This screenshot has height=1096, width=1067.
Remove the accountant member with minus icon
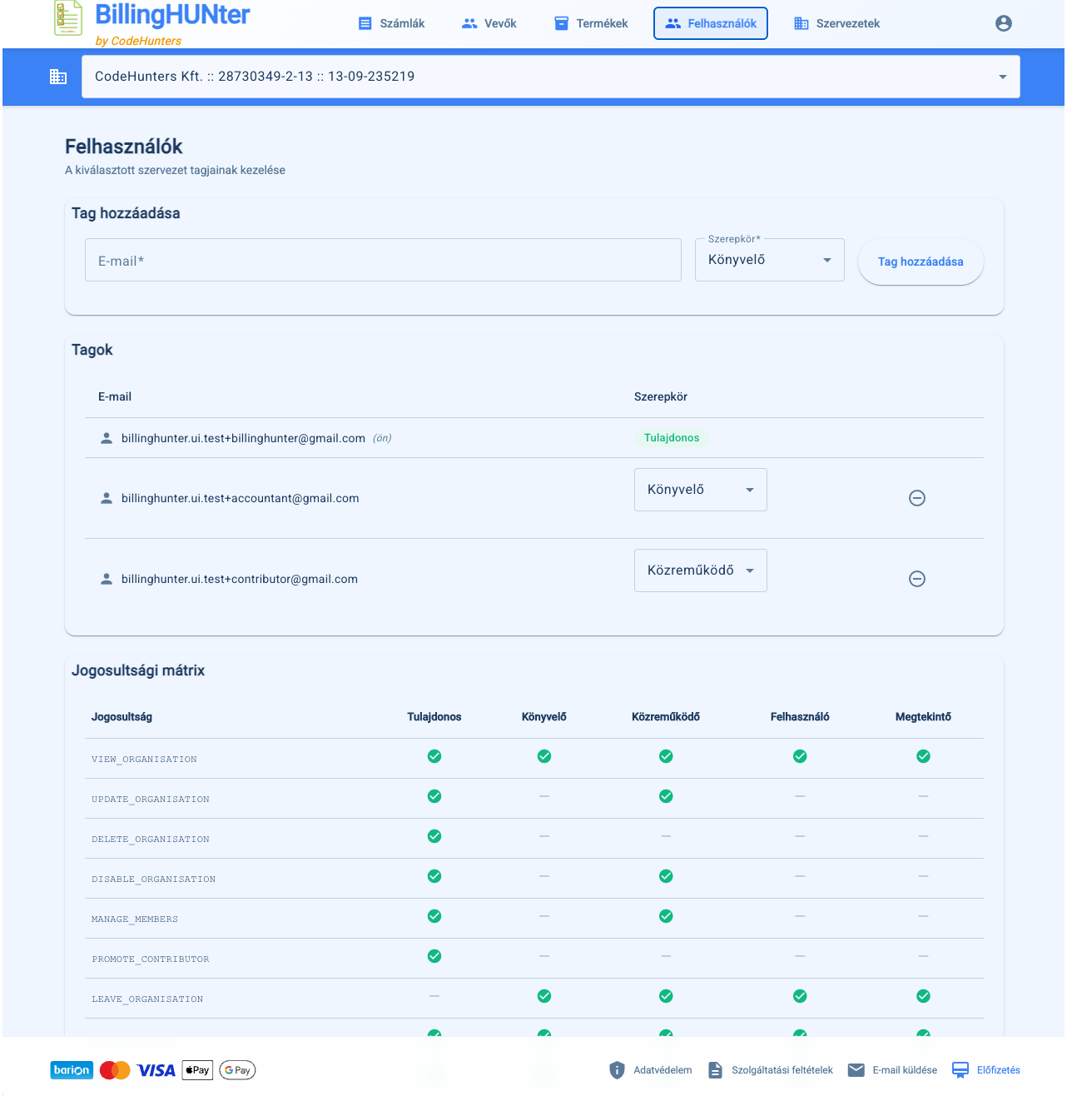[x=917, y=498]
